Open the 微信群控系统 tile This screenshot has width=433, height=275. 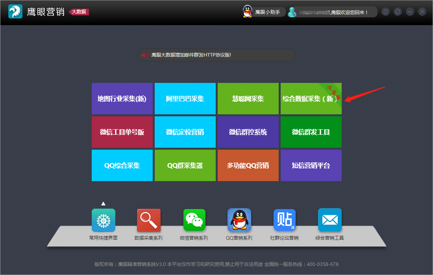pyautogui.click(x=248, y=132)
